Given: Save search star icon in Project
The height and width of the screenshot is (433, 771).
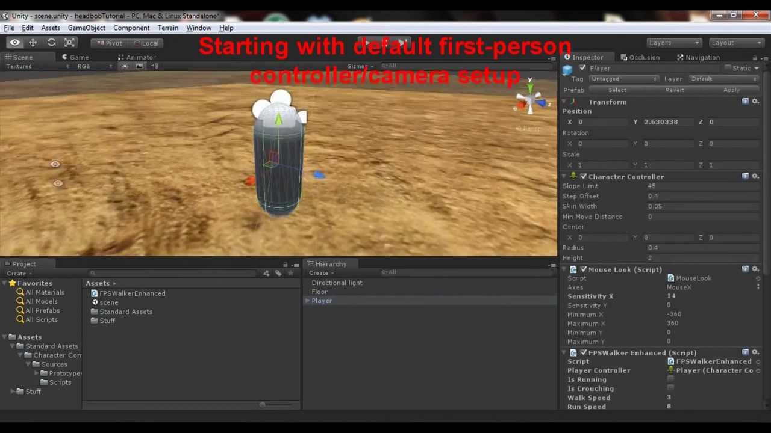Looking at the screenshot, I should coord(290,274).
